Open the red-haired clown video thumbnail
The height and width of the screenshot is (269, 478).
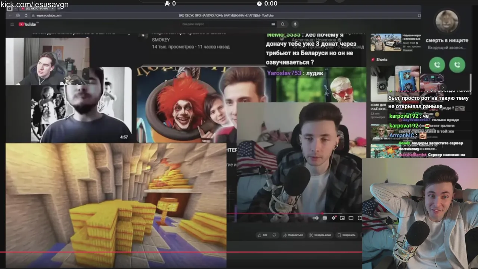click(x=187, y=105)
